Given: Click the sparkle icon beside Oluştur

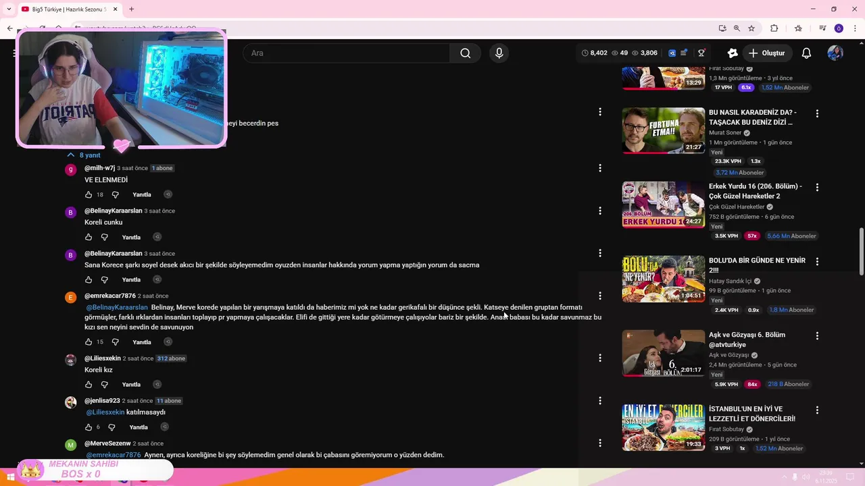Looking at the screenshot, I should pyautogui.click(x=733, y=53).
